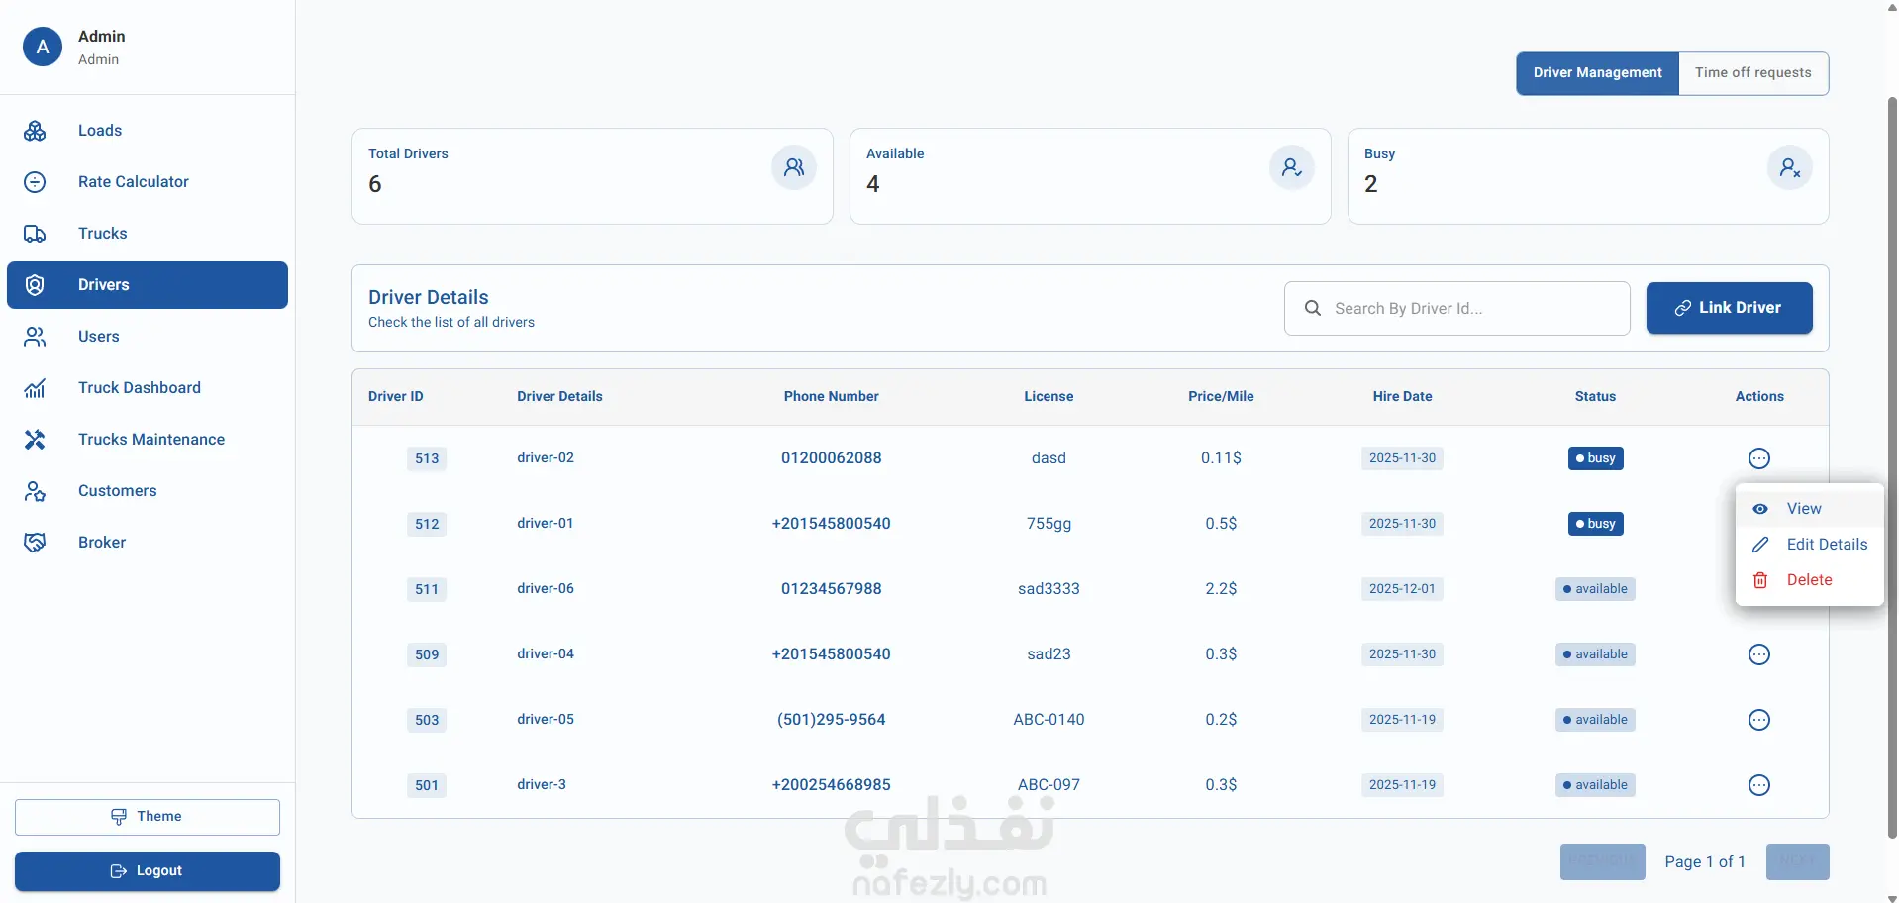Open Users via the people icon
The image size is (1899, 903).
35,337
